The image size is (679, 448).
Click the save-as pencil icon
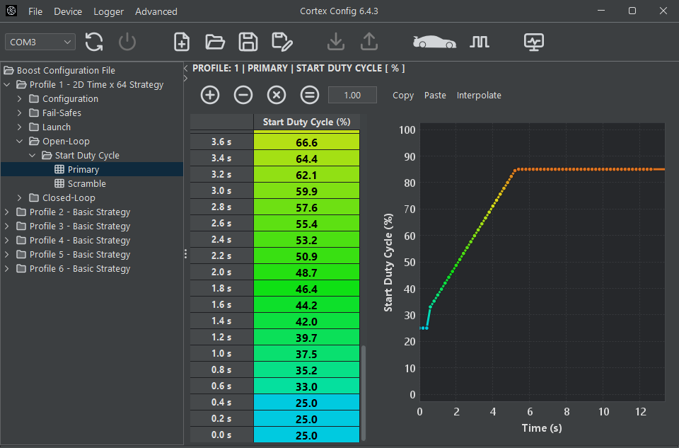[282, 42]
